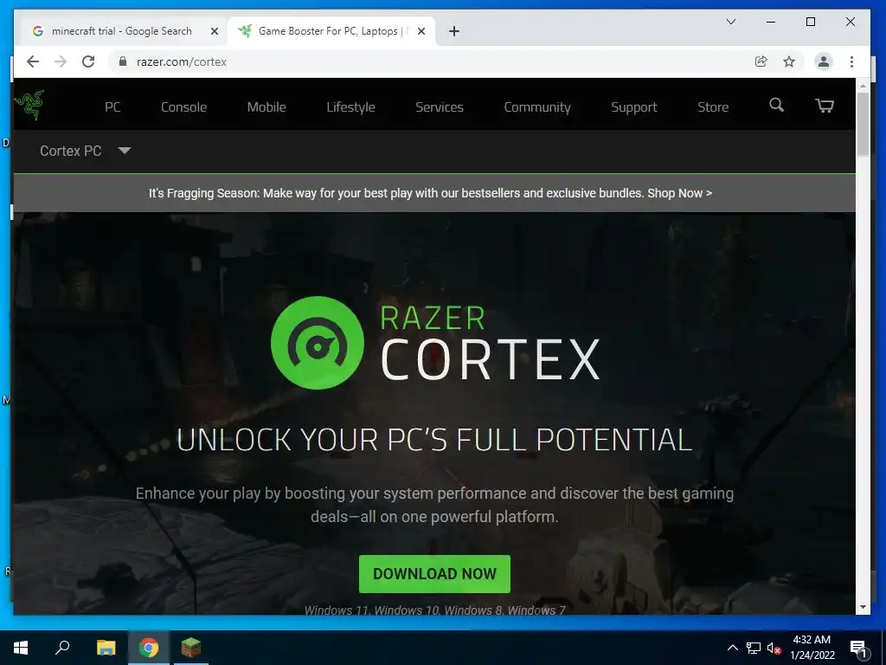Image resolution: width=886 pixels, height=665 pixels.
Task: Click the UNLOCK YOUR PC'S FULL POTENTIAL heading
Action: 434,440
